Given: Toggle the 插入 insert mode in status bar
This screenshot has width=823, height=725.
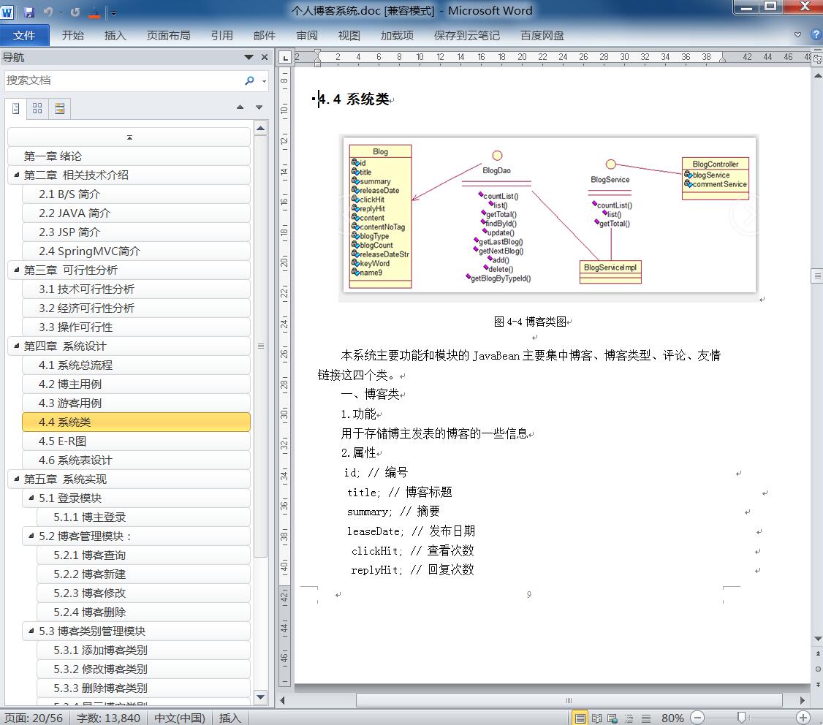Looking at the screenshot, I should coord(230,718).
